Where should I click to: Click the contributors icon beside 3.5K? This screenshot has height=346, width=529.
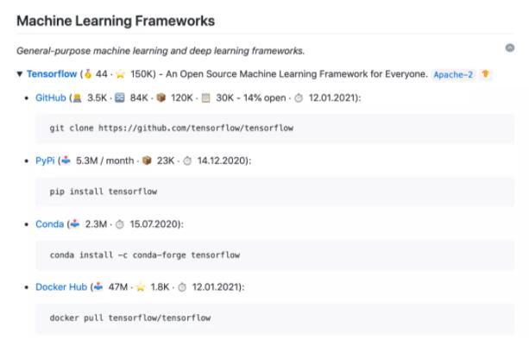[78, 98]
